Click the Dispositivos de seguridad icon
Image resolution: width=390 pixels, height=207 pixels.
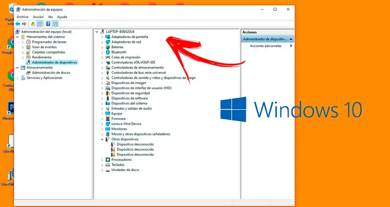(x=108, y=93)
